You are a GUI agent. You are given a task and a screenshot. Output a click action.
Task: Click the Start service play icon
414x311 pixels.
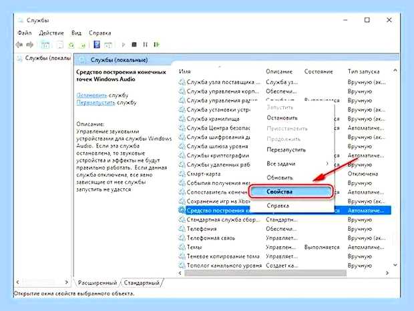click(x=124, y=45)
